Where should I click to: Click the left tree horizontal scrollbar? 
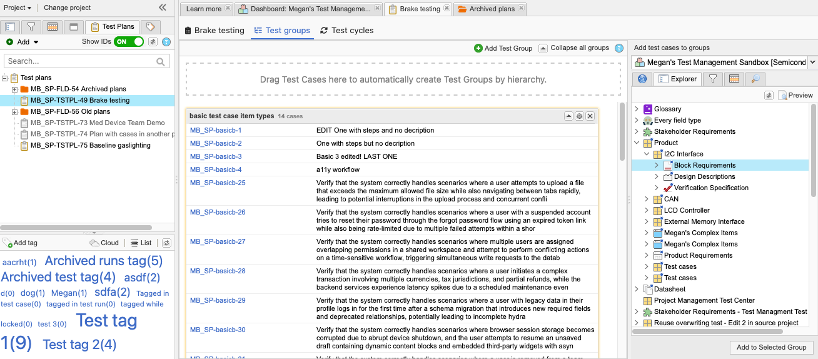tap(76, 228)
